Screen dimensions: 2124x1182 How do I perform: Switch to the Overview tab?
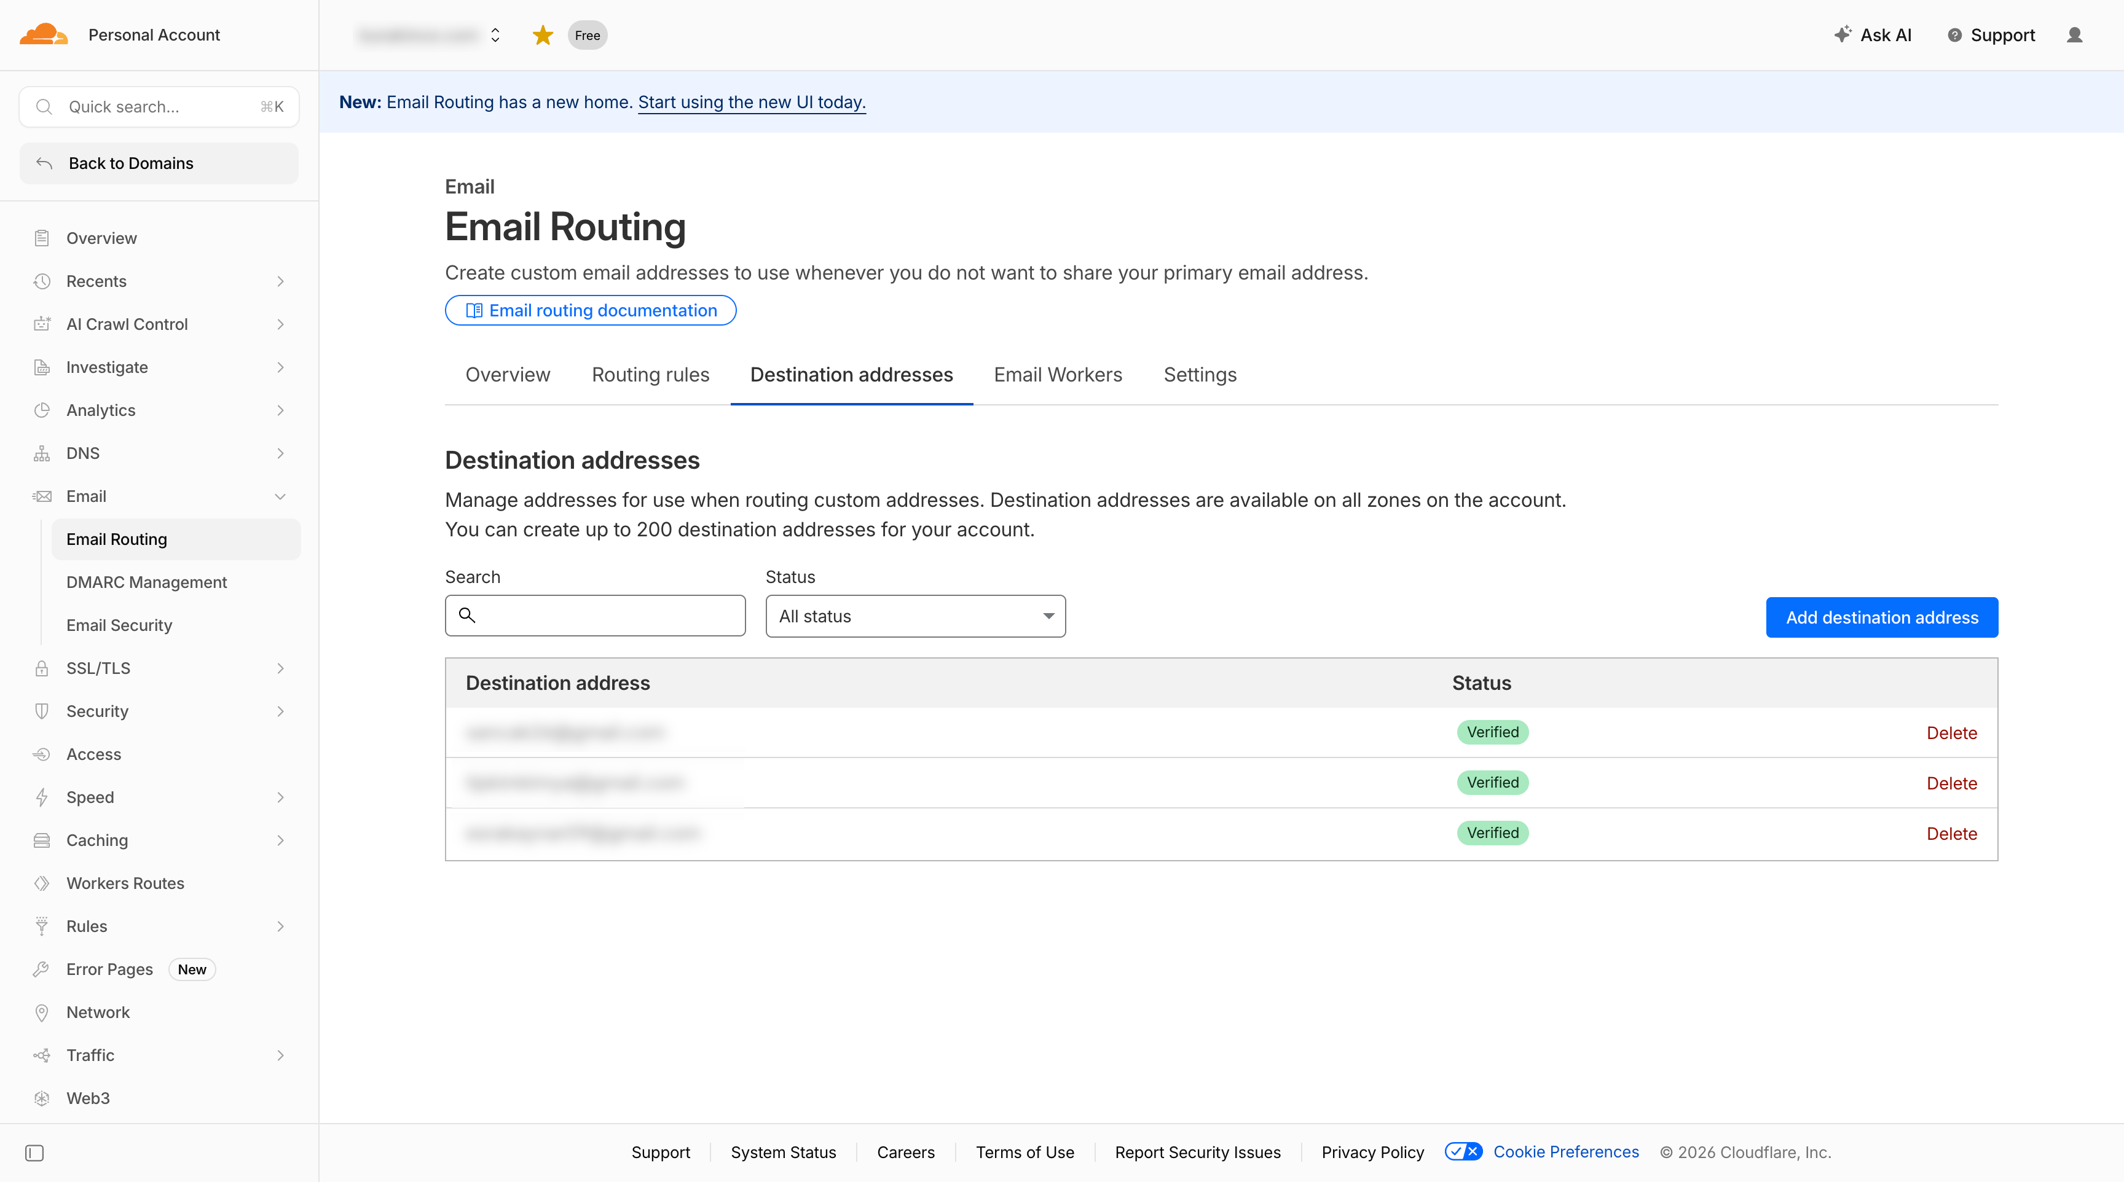pos(507,375)
